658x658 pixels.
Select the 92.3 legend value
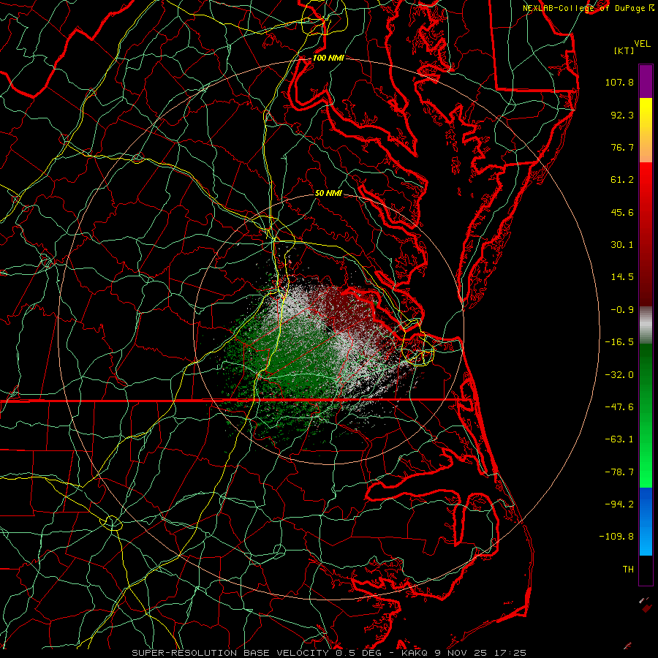coord(622,115)
